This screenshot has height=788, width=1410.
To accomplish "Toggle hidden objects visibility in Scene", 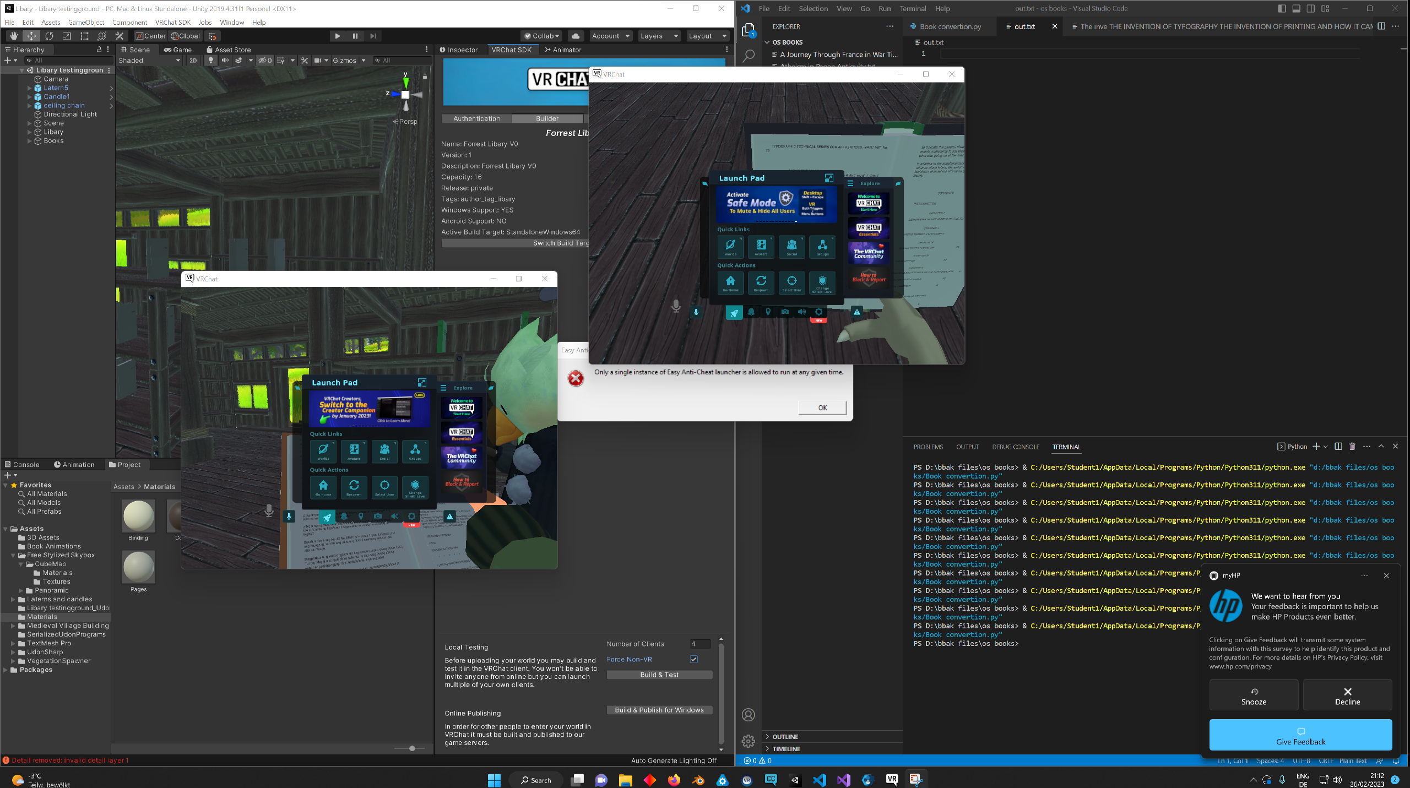I will coord(265,61).
